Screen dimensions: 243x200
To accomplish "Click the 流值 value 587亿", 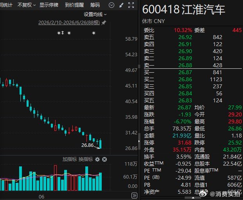I will coord(235,178).
